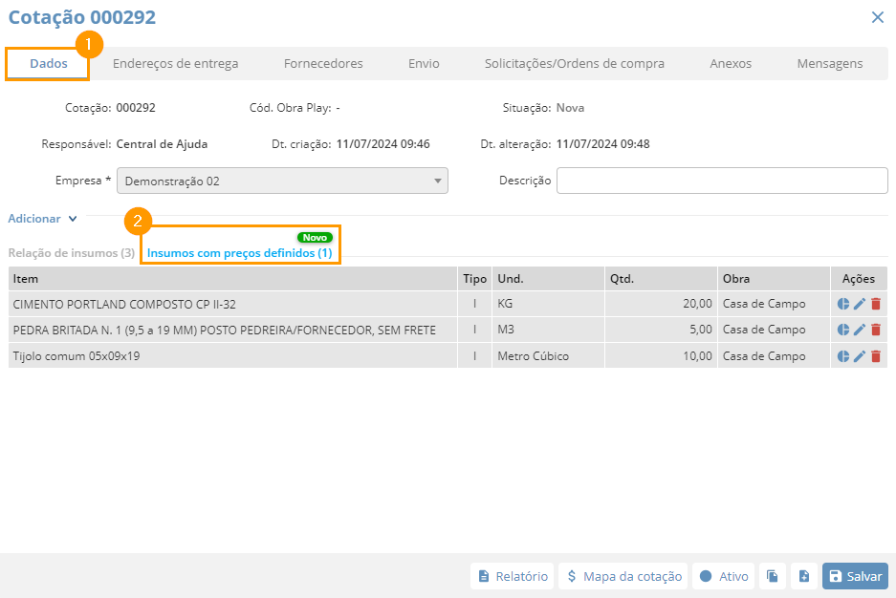Edit the Tijolo comum 05x09x19 item
This screenshot has height=598, width=896.
tap(860, 356)
